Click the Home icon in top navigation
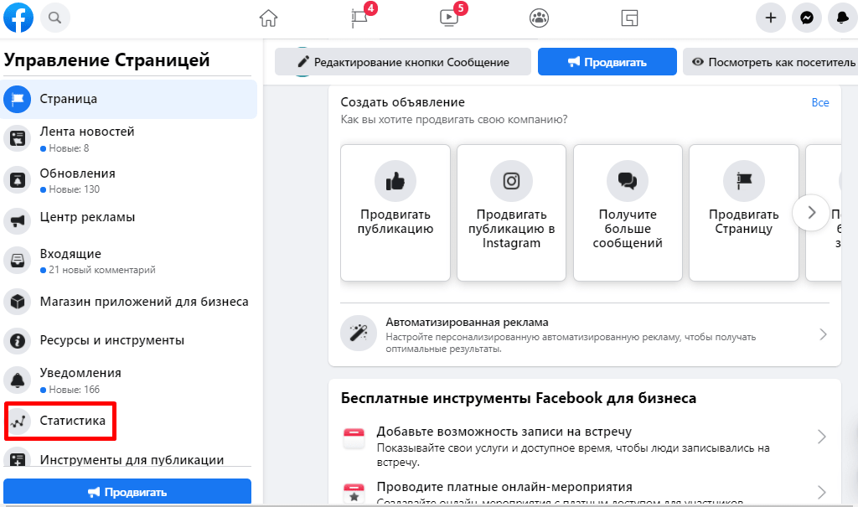Image resolution: width=858 pixels, height=507 pixels. [268, 18]
